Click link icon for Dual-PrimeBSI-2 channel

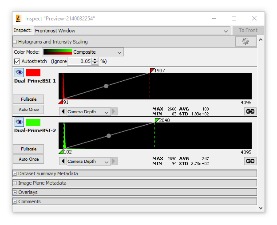coord(250,161)
